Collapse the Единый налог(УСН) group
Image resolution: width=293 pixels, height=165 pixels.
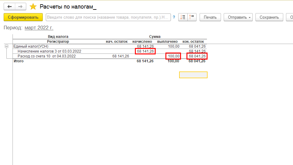(x=6, y=46)
